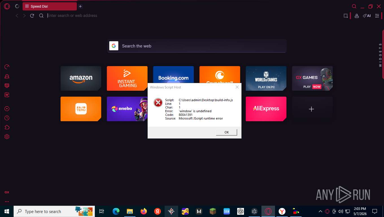This screenshot has height=217, width=384.
Task: Click the GX icon at sidebar bottom
Action: pyautogui.click(x=7, y=192)
